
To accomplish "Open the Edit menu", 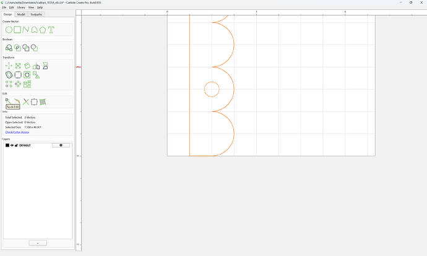I will (11, 7).
